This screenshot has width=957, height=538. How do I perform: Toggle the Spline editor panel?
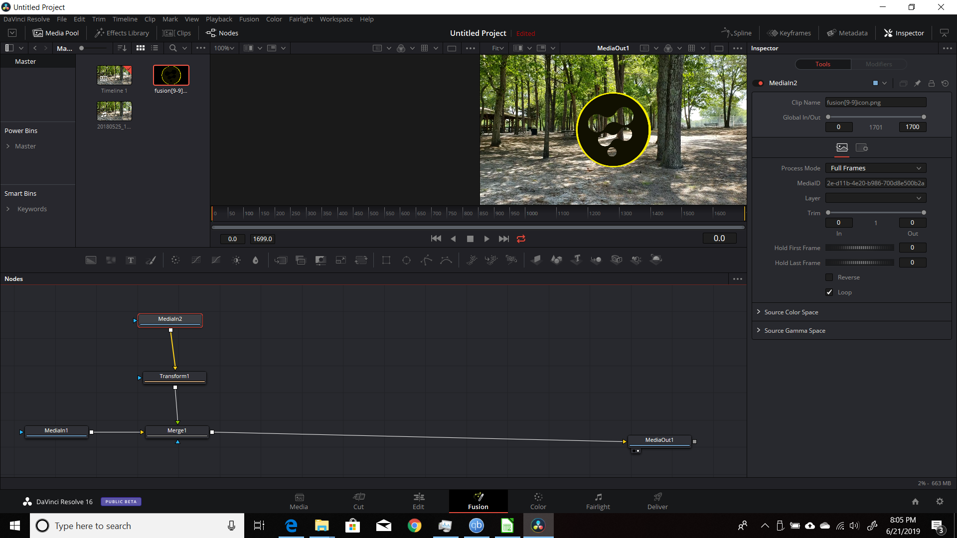(736, 33)
